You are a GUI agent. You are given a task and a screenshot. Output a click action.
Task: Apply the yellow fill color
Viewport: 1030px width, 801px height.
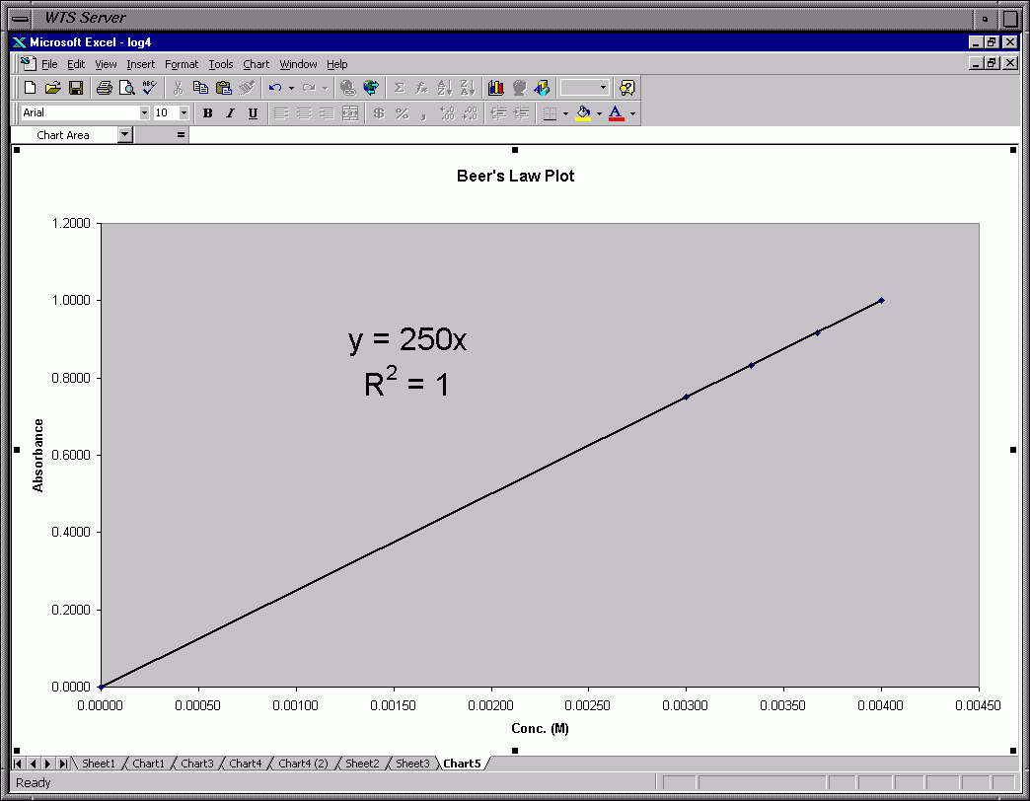point(583,113)
